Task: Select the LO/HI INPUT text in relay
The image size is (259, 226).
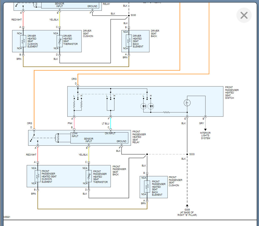Action: [x=75, y=135]
